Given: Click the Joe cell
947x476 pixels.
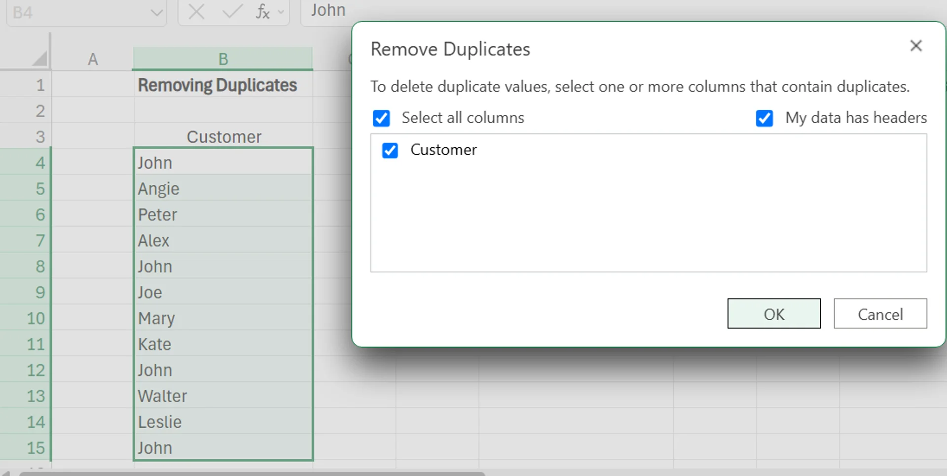Looking at the screenshot, I should click(x=223, y=292).
